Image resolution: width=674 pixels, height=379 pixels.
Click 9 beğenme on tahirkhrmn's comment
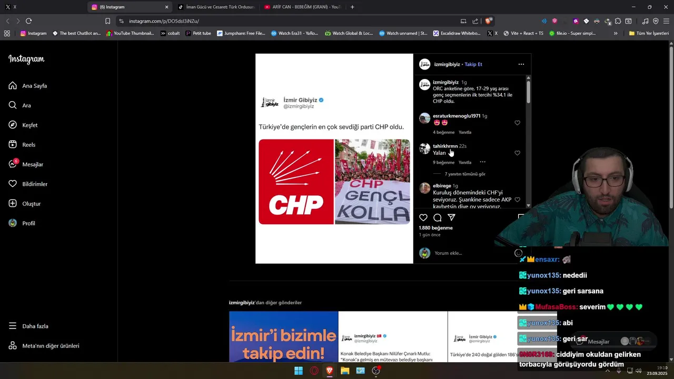click(443, 162)
